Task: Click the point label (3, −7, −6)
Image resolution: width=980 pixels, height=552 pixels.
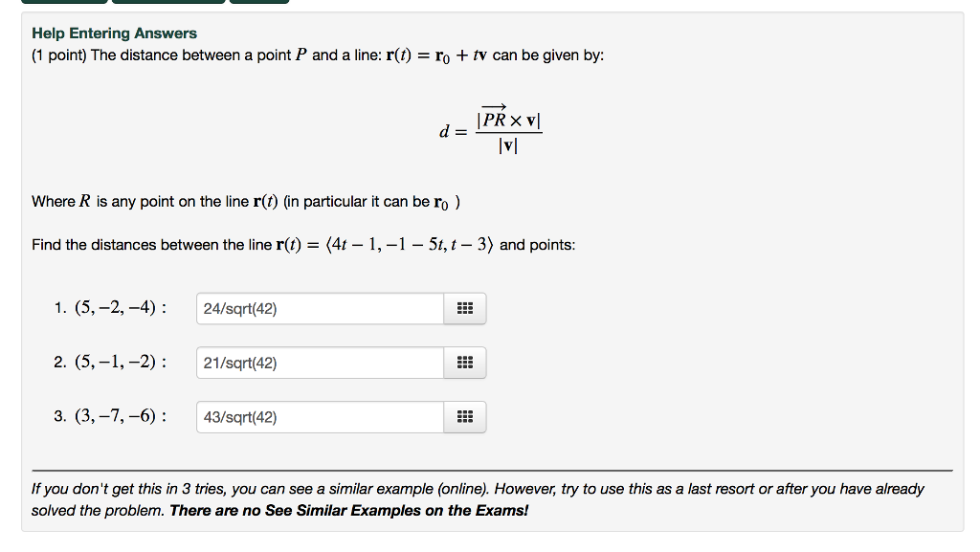Action: [115, 416]
